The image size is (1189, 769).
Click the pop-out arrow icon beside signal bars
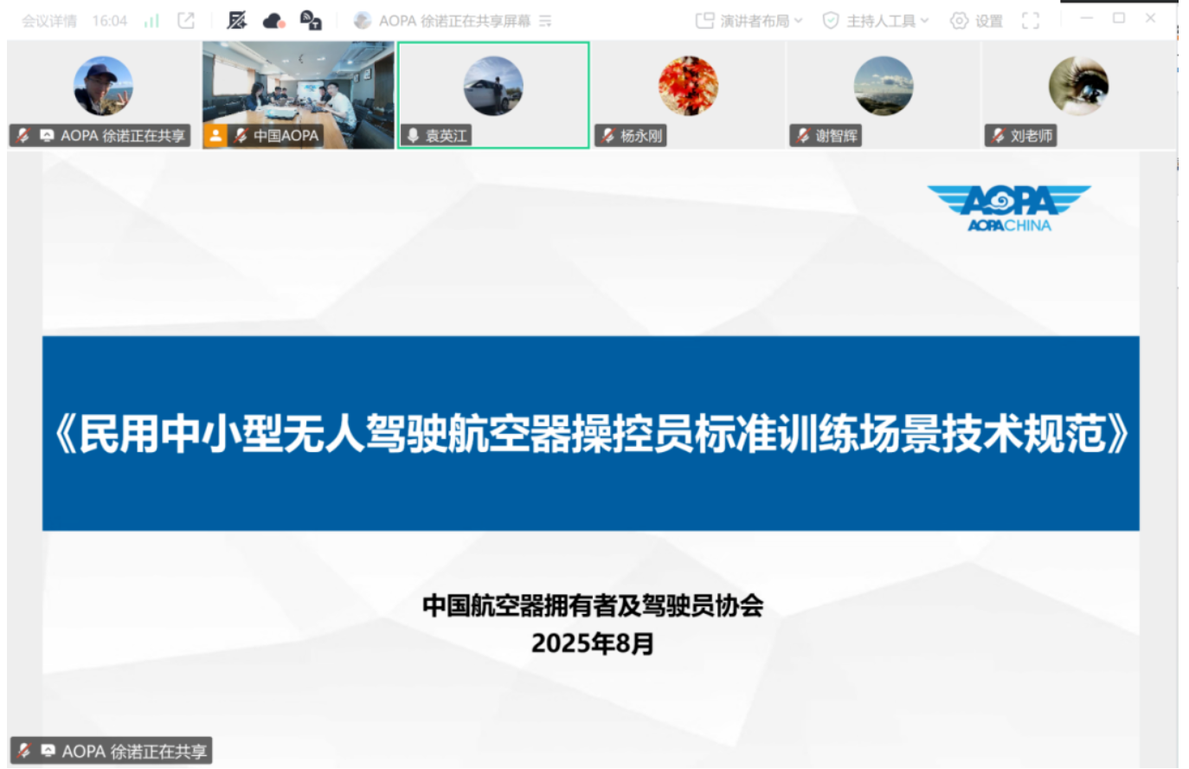click(x=186, y=21)
